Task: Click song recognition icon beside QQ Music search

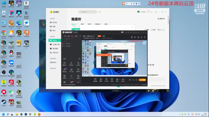Action: click(x=100, y=12)
